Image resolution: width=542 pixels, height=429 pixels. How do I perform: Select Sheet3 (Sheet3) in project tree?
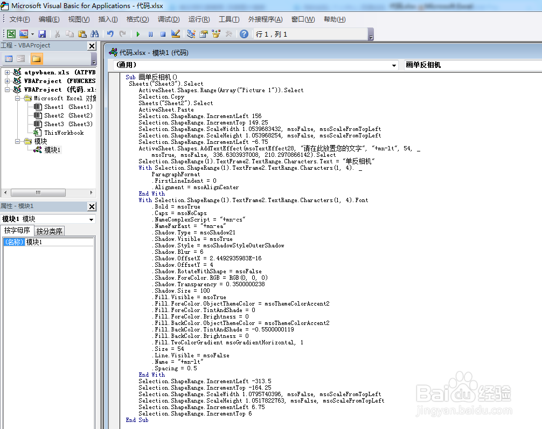point(68,124)
